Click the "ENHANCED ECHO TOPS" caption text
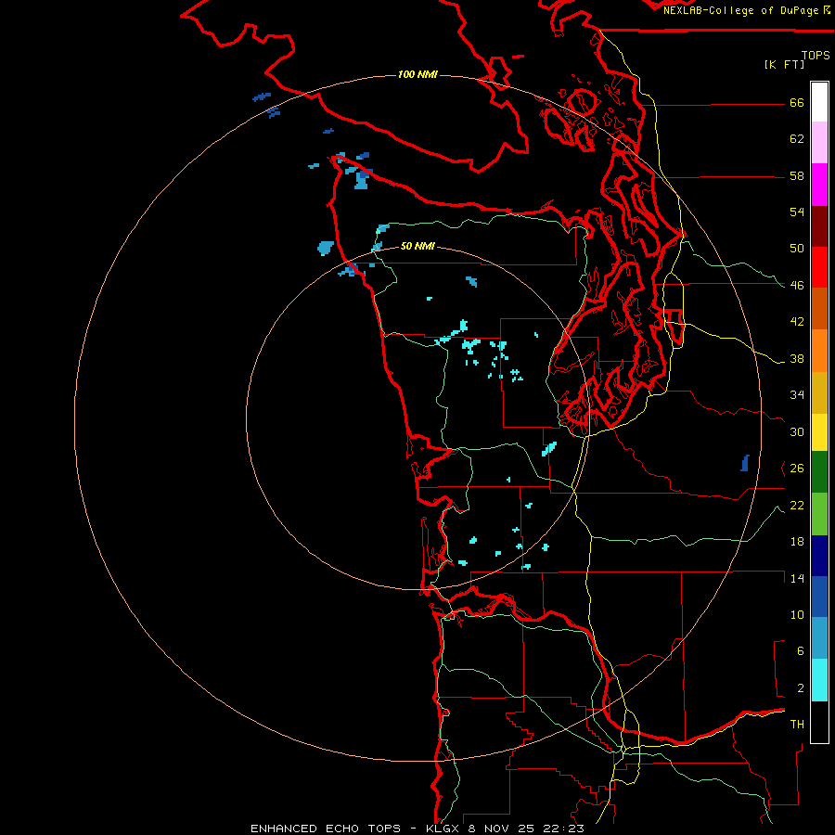 click(x=326, y=829)
